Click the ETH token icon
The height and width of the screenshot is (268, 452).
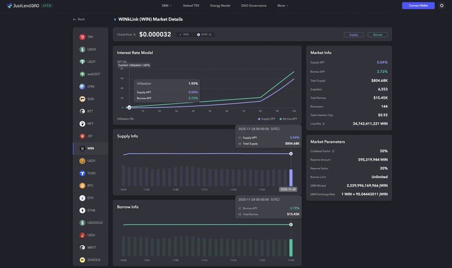tap(82, 198)
